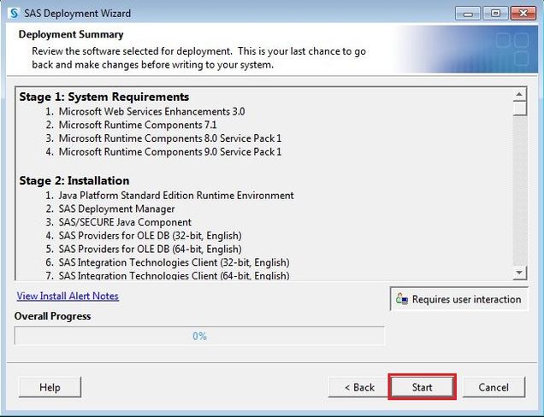Viewport: 544px width, 417px height.
Task: Select SAS Integration Technologies Client 64-bit entry
Action: tap(174, 275)
